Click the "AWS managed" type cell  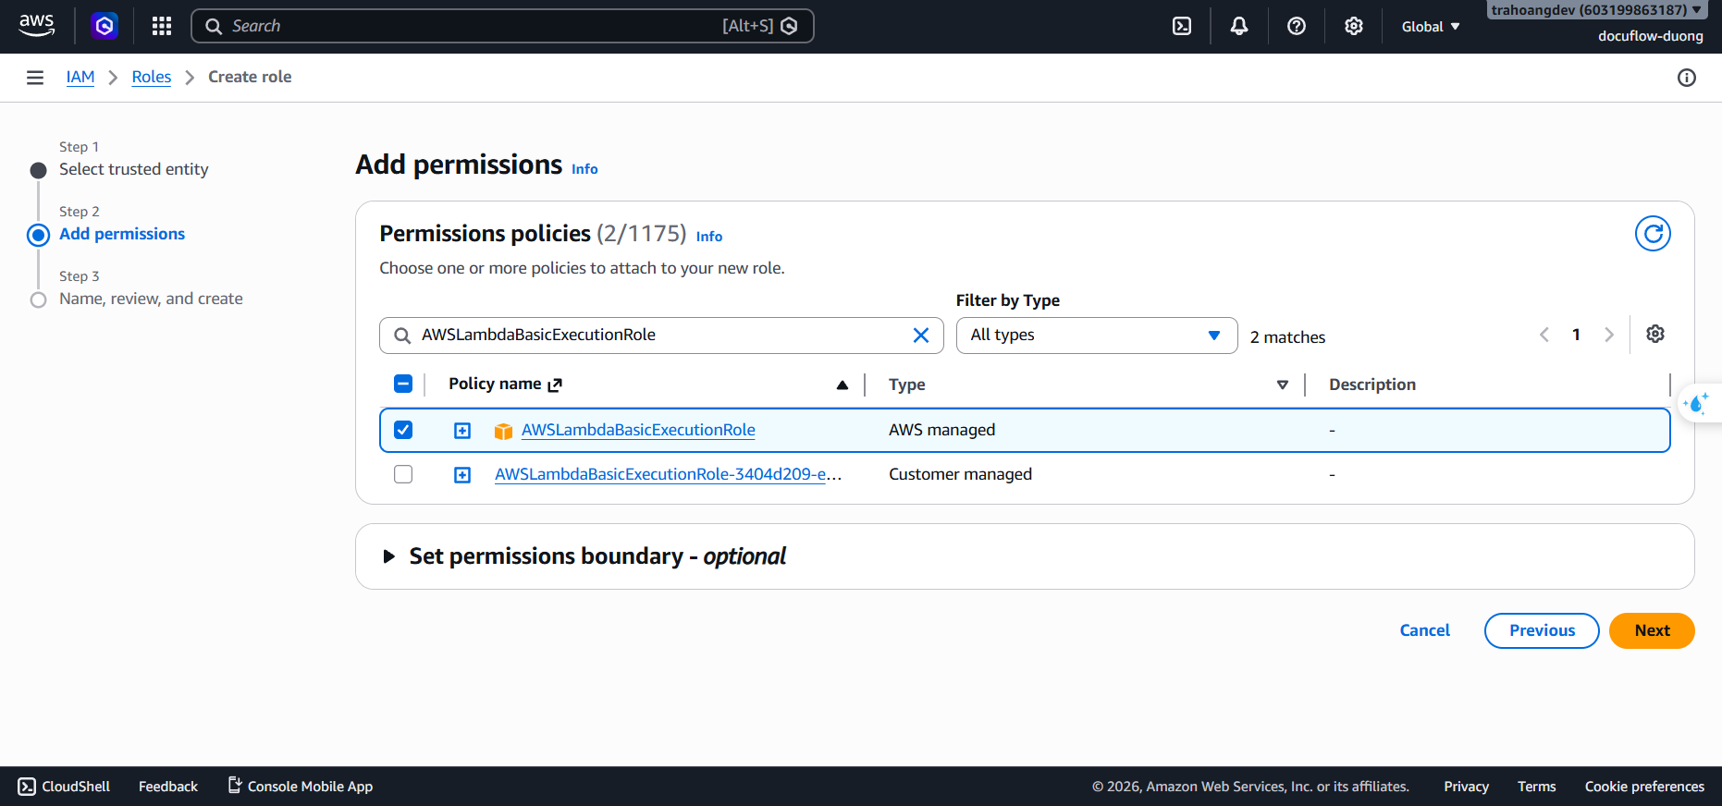point(942,430)
